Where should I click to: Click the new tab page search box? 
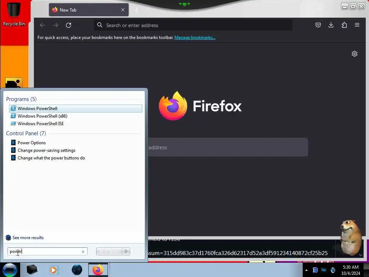228,148
